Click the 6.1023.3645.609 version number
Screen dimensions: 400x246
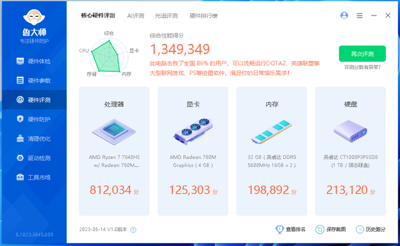point(34,235)
